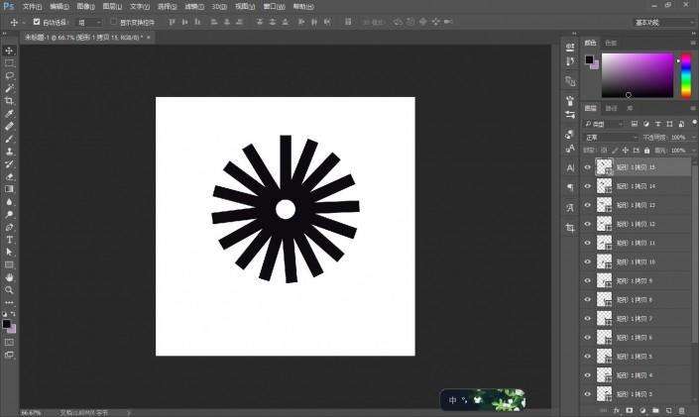Enable the 显示变换控件 checkbox
The image size is (699, 417).
point(113,22)
